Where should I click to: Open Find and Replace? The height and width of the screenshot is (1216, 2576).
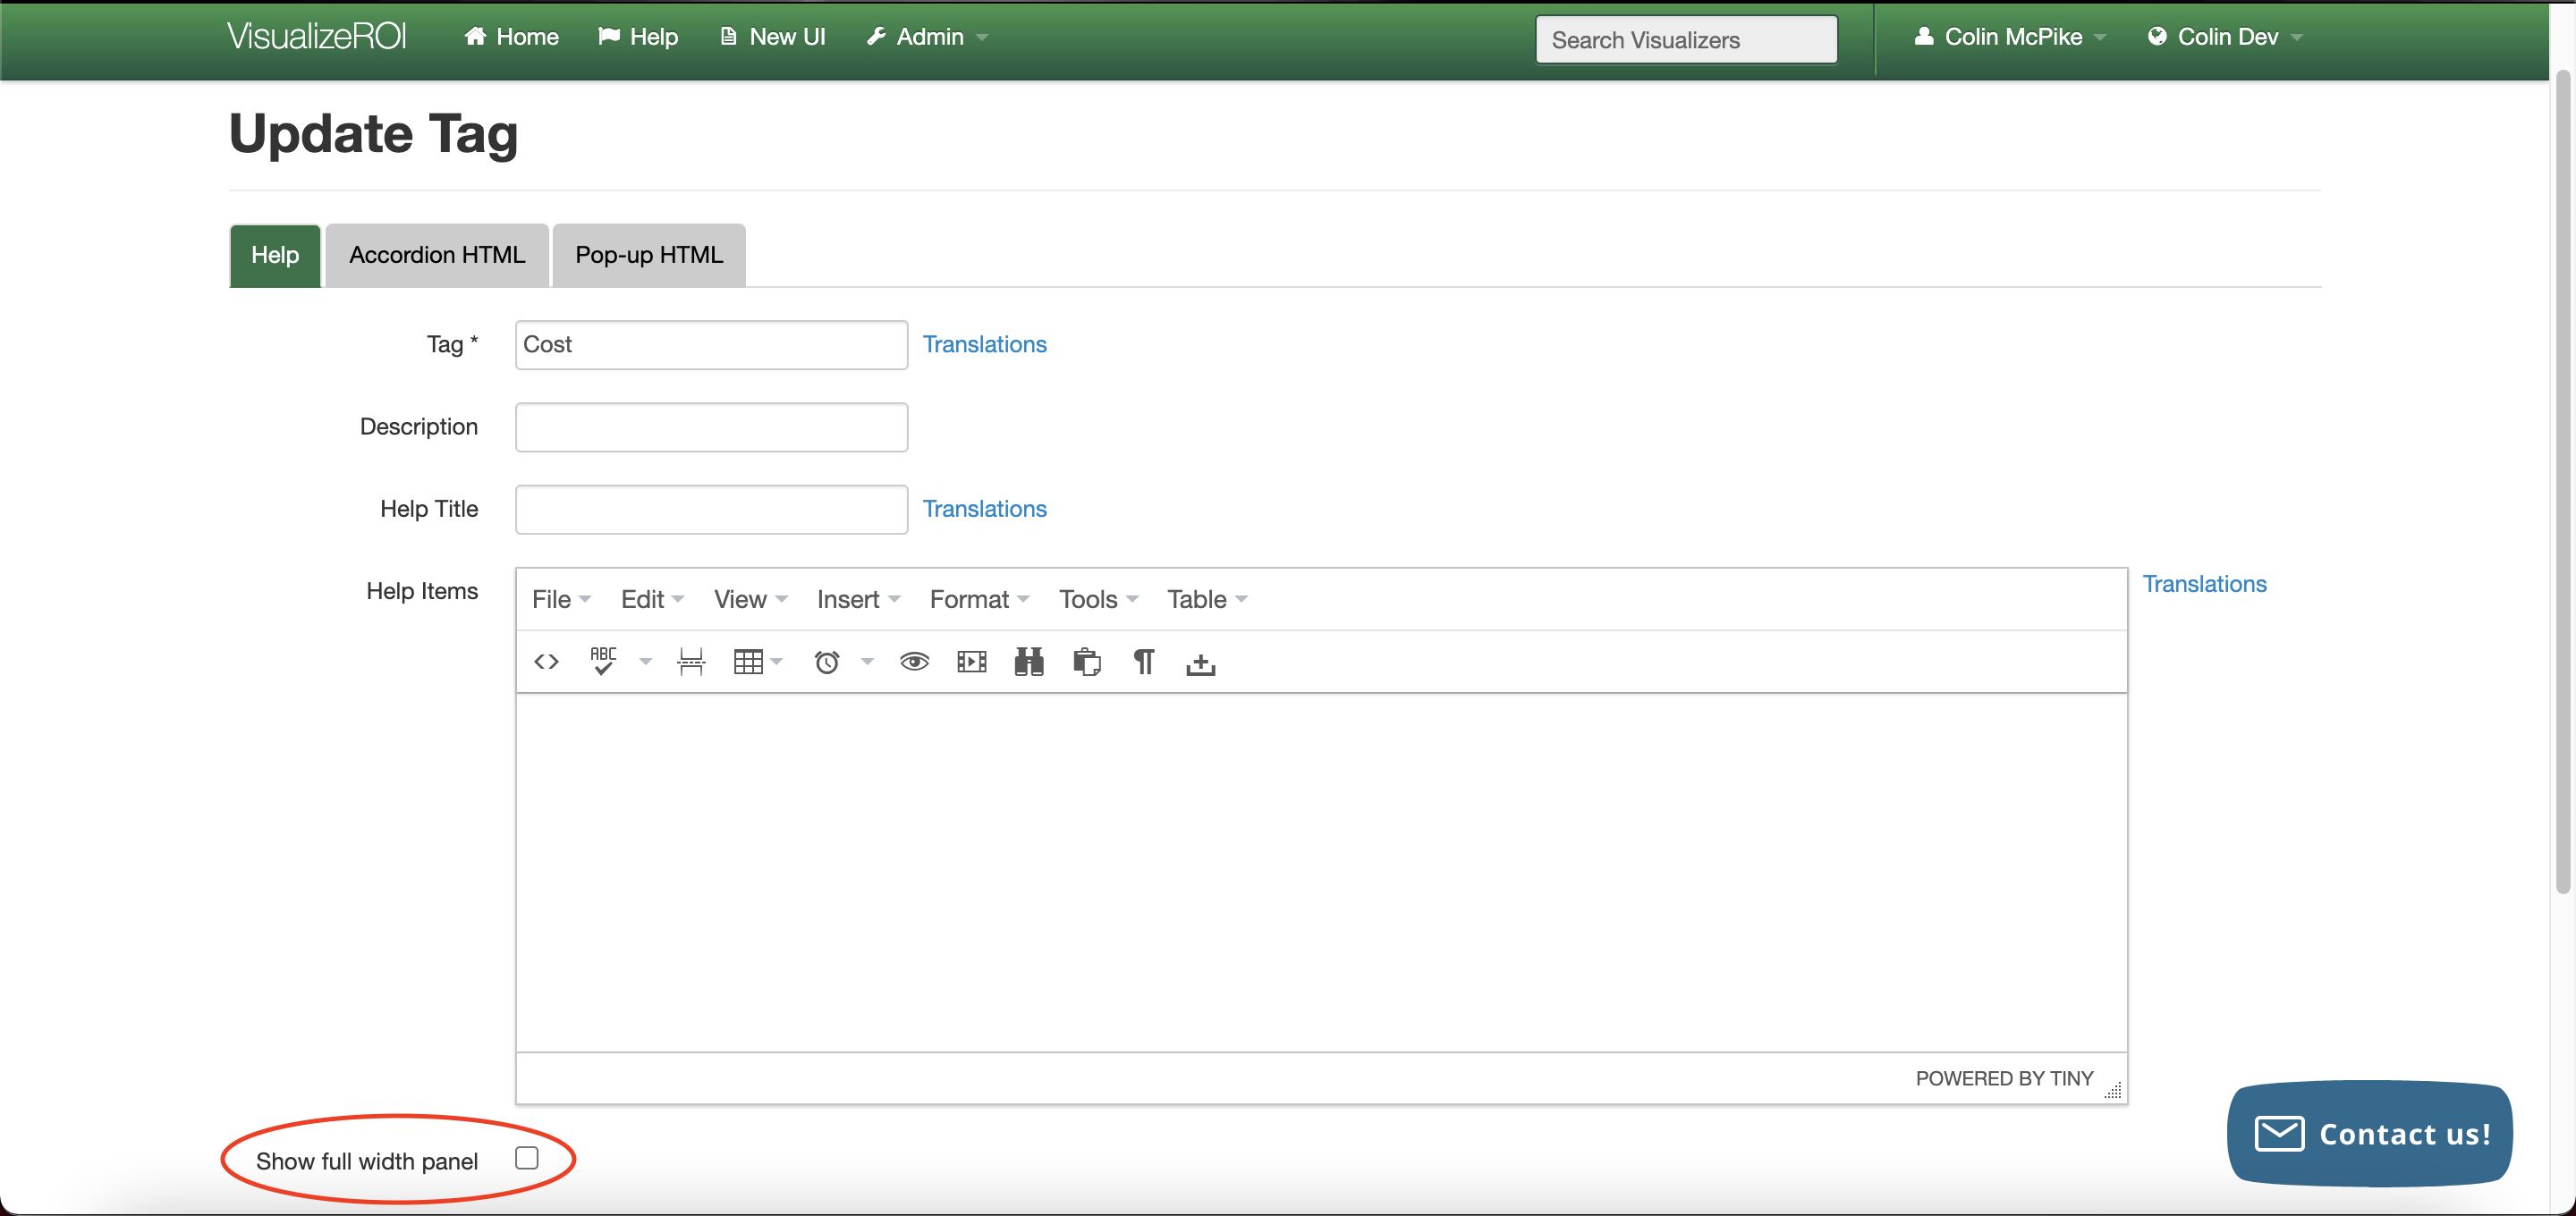(x=1028, y=661)
